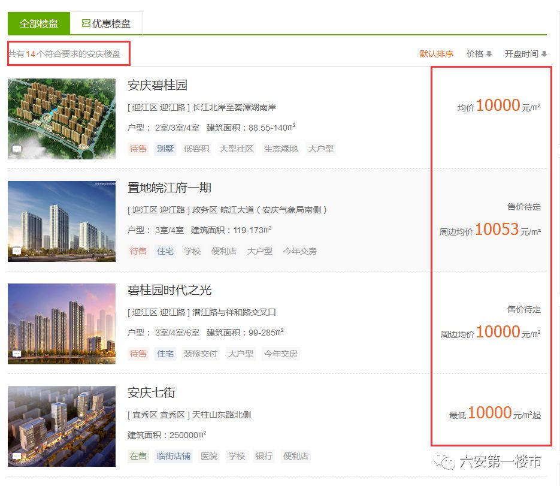This screenshot has height=486, width=560.
Task: Open the 安庆七街 listing title
Action: [x=152, y=393]
